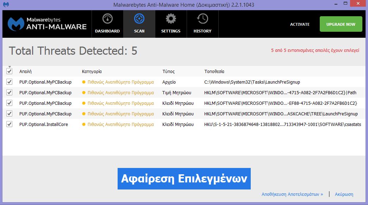
Task: Select location ending in 2F7A2FB6D1C2}|Path
Action: click(x=280, y=93)
